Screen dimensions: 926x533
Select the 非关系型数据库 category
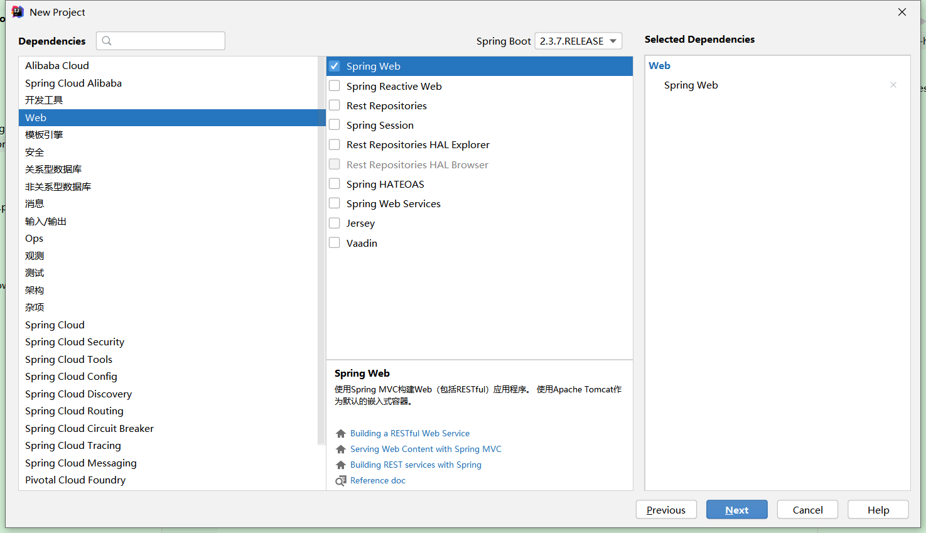tap(168, 186)
